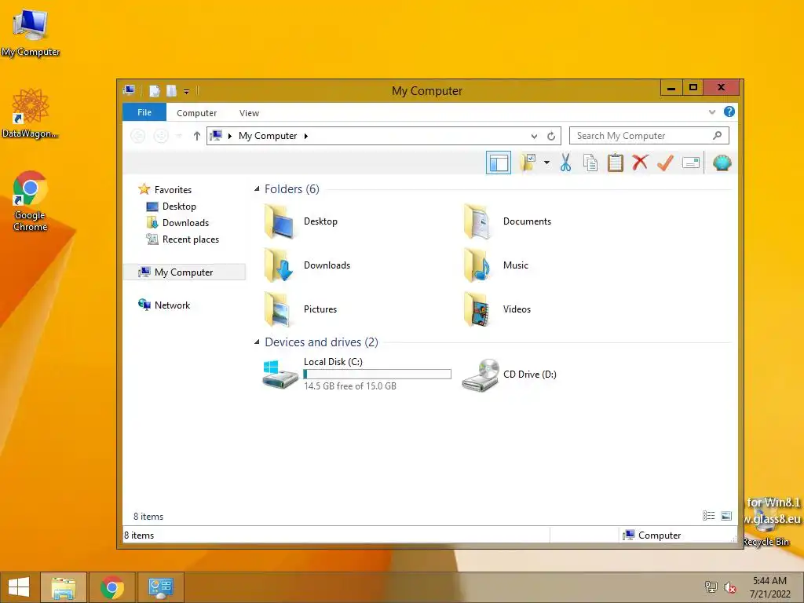Screen dimensions: 804x603
Task: Open the recent locations dropdown arrow
Action: [x=179, y=136]
